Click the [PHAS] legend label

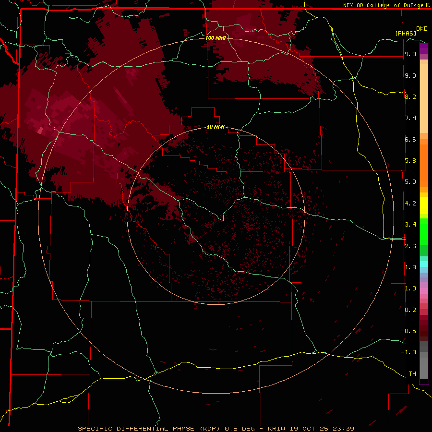click(x=406, y=33)
